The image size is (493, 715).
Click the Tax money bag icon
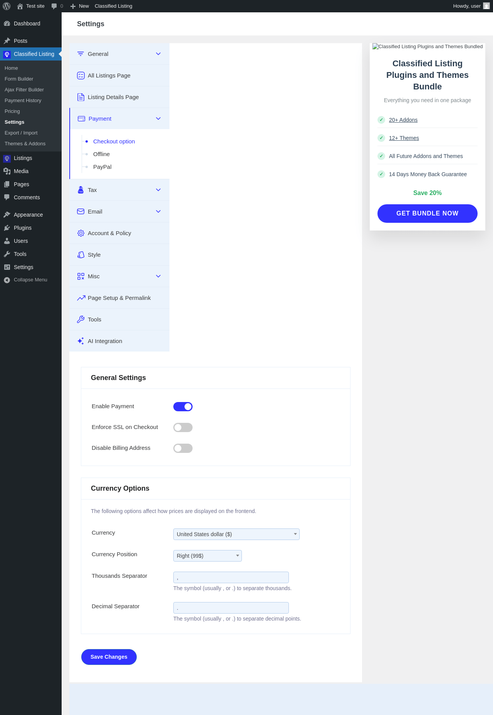(81, 190)
